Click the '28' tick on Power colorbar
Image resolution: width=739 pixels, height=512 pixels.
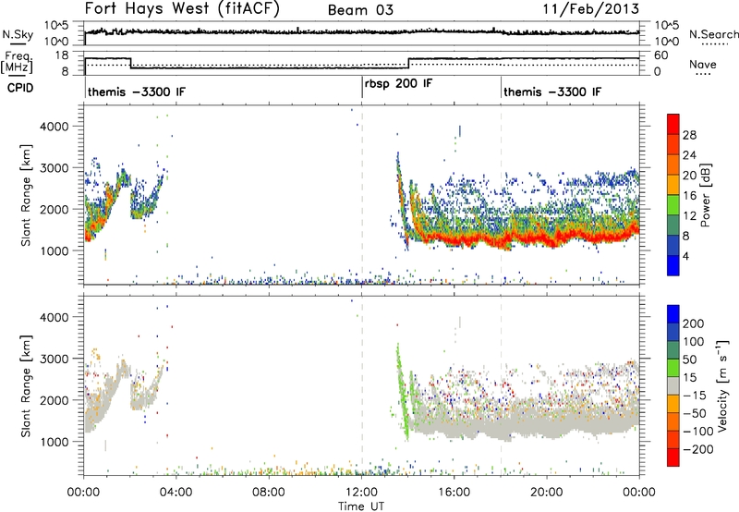coord(689,135)
